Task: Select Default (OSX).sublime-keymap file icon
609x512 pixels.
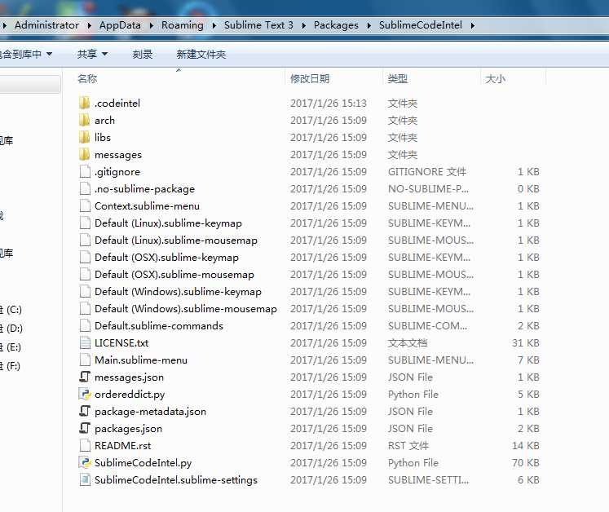Action: pos(85,257)
